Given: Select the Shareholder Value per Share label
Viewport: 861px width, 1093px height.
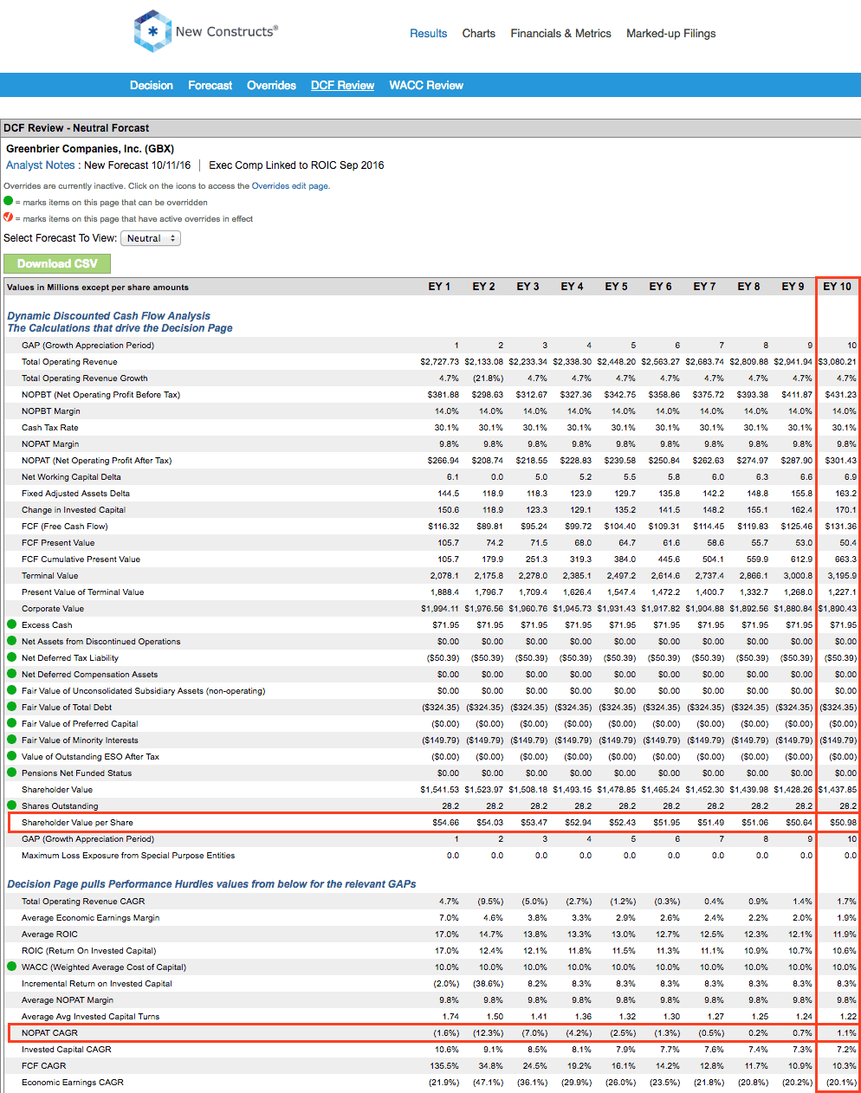Looking at the screenshot, I should [78, 823].
